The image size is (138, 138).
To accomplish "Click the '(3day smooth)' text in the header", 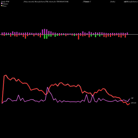I will [29, 2].
